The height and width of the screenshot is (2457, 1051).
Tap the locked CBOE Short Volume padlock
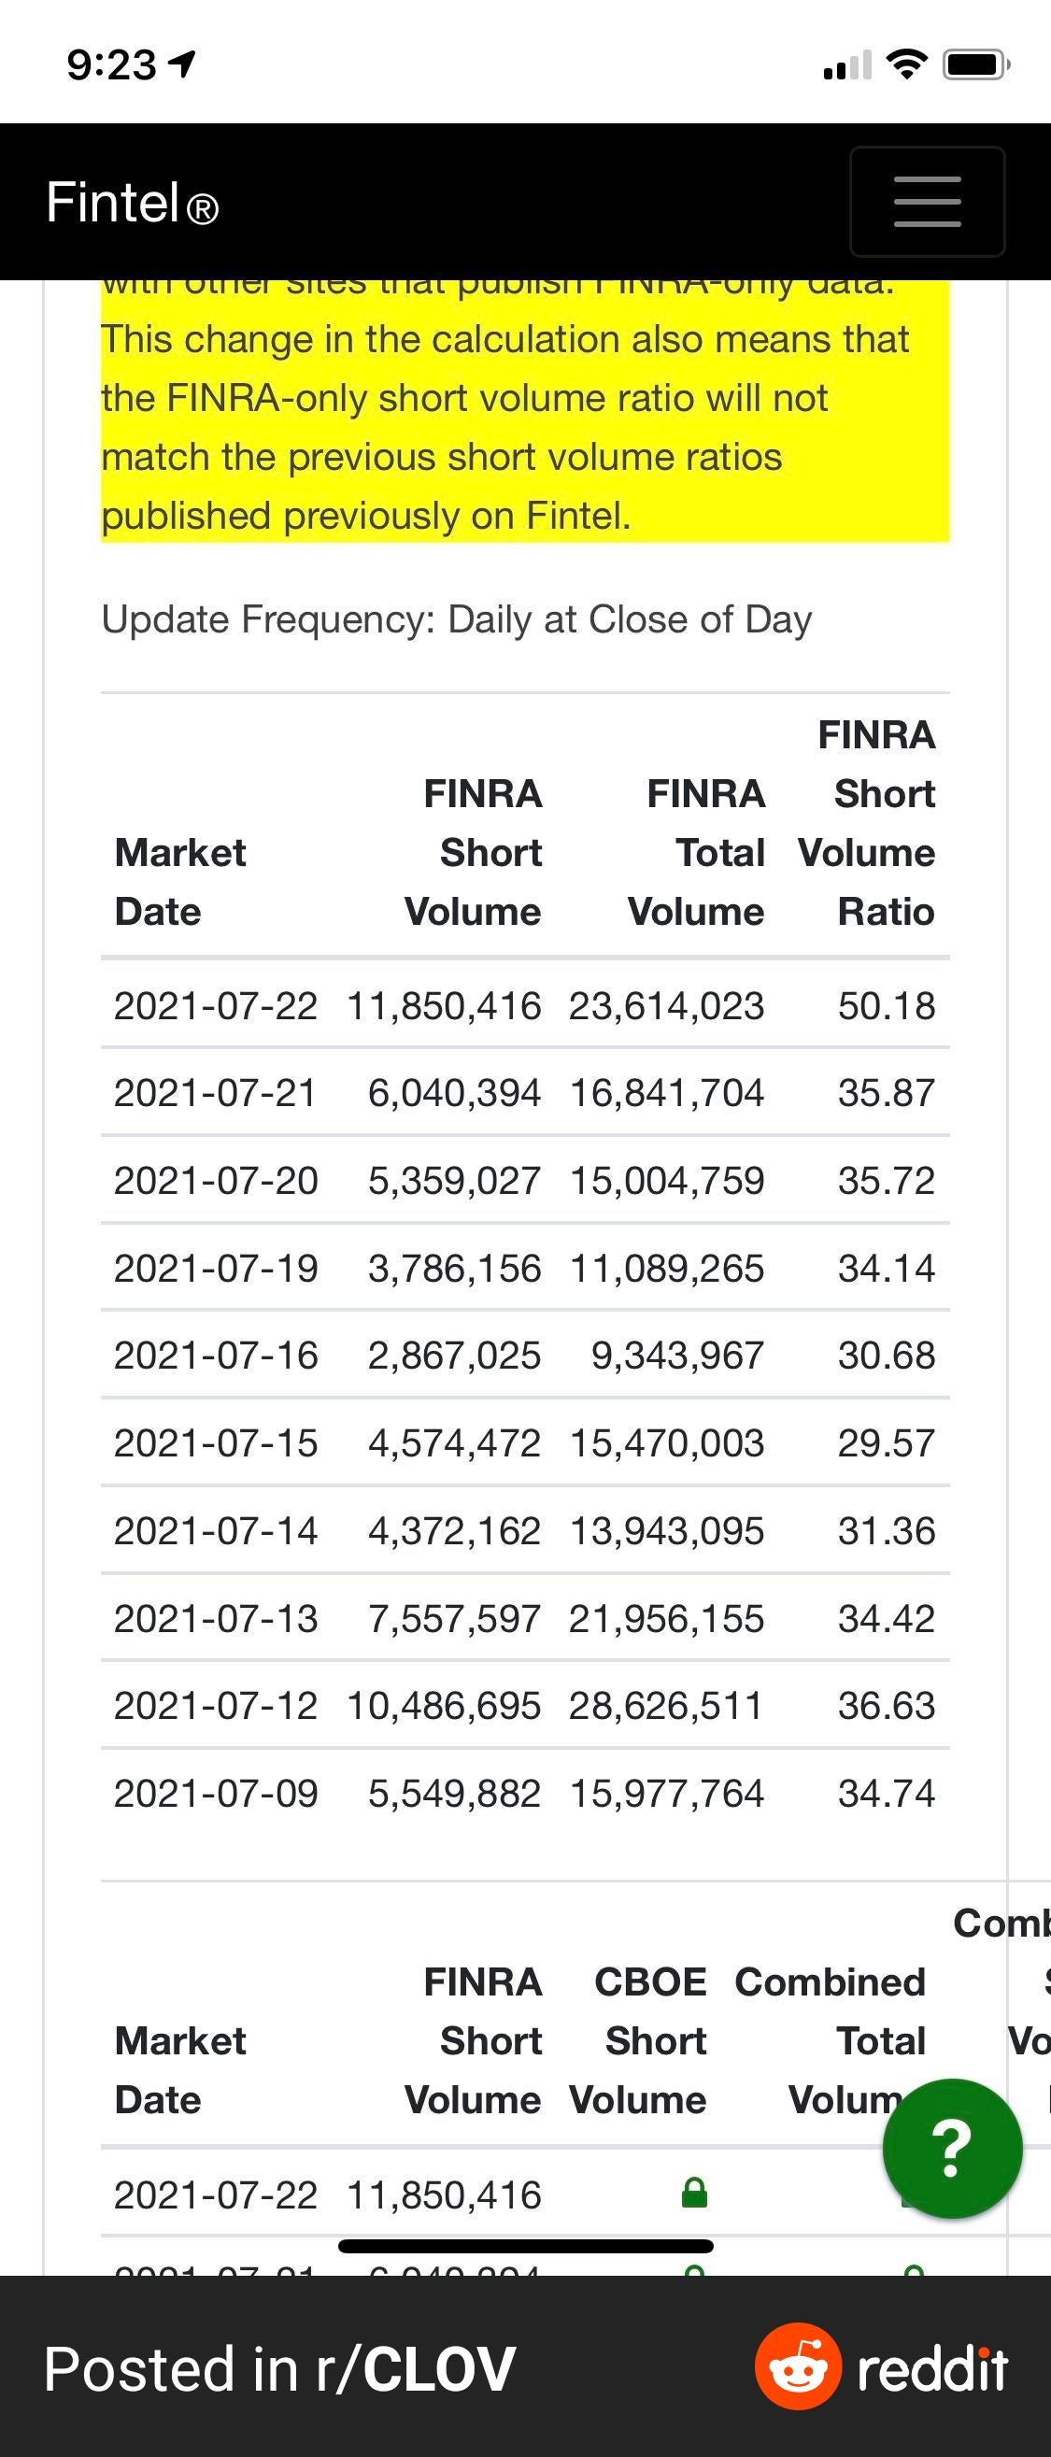694,2193
